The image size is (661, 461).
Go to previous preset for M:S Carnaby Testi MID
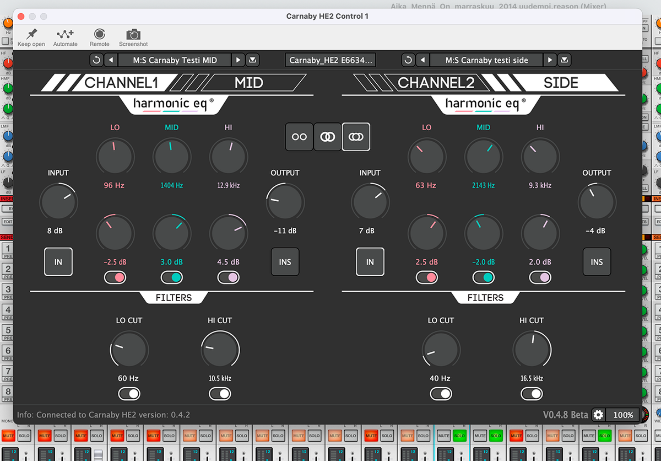111,60
